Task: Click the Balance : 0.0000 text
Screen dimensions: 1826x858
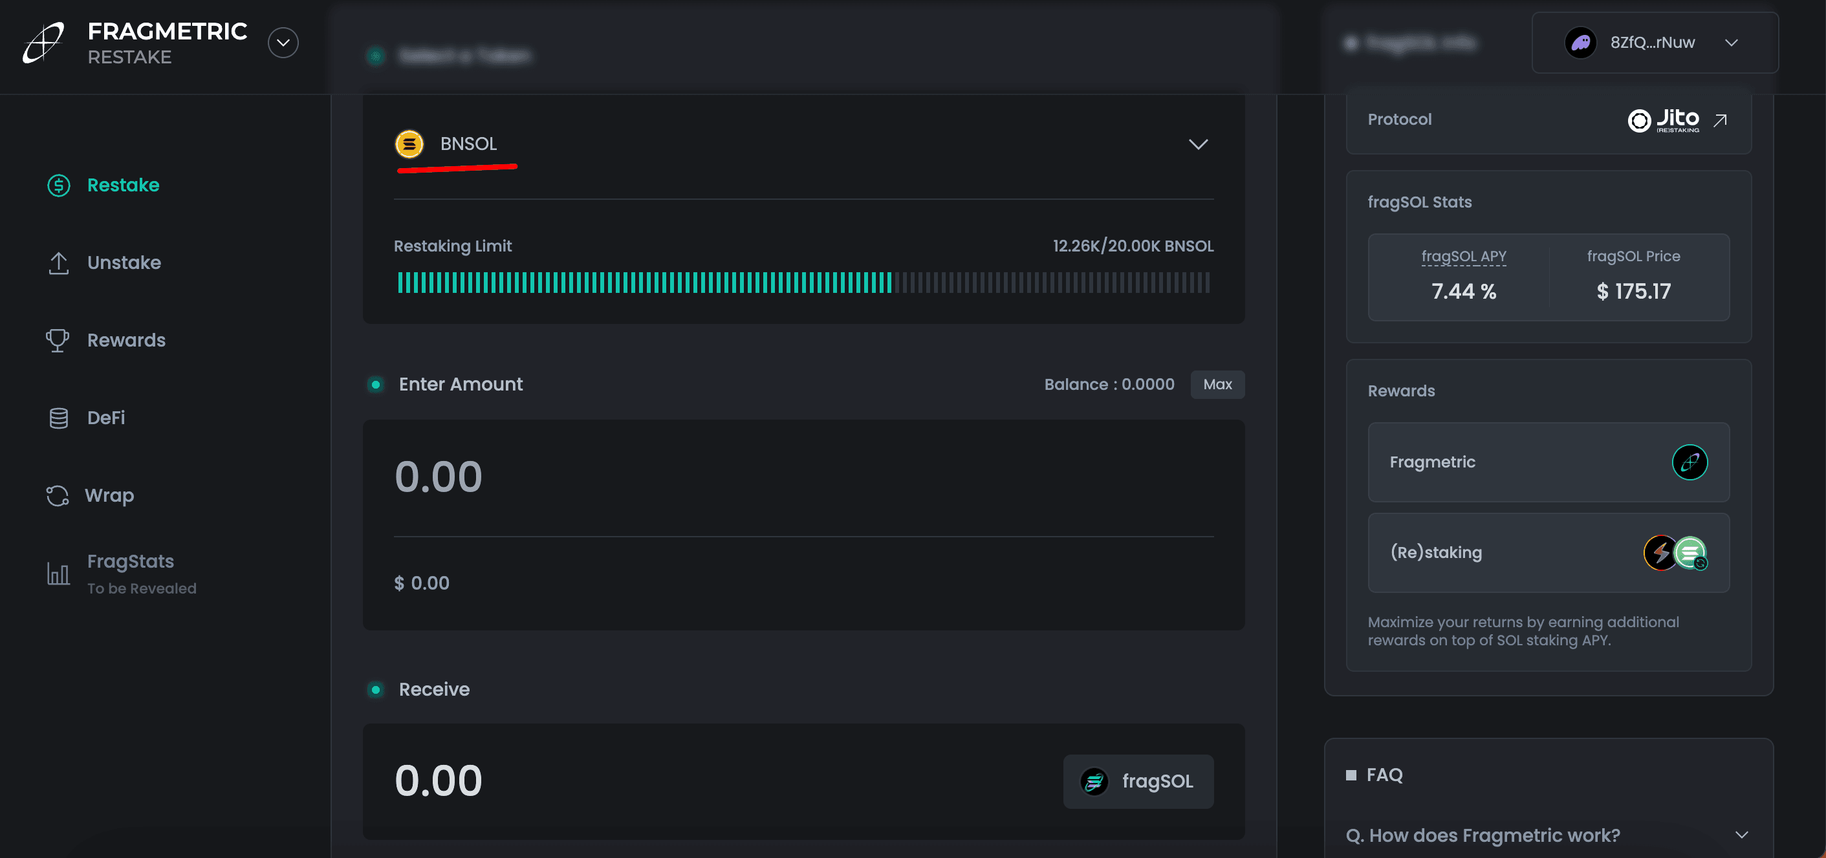Action: tap(1109, 384)
